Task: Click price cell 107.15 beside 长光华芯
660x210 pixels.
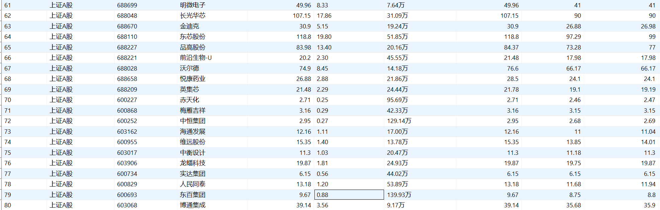Action: pyautogui.click(x=302, y=16)
